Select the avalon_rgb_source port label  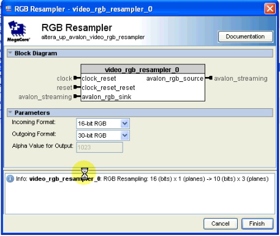coord(175,78)
